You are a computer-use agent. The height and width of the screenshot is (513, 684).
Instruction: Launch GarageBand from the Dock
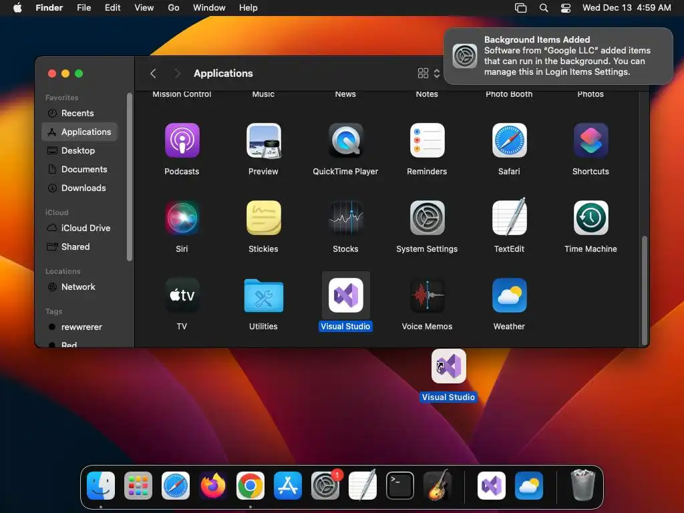(x=438, y=485)
